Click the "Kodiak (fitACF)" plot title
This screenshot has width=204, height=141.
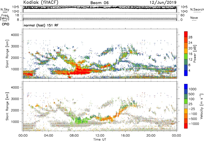(41, 2)
